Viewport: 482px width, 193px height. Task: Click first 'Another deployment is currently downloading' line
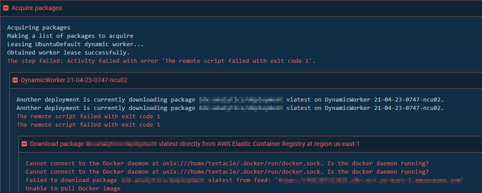coord(230,100)
